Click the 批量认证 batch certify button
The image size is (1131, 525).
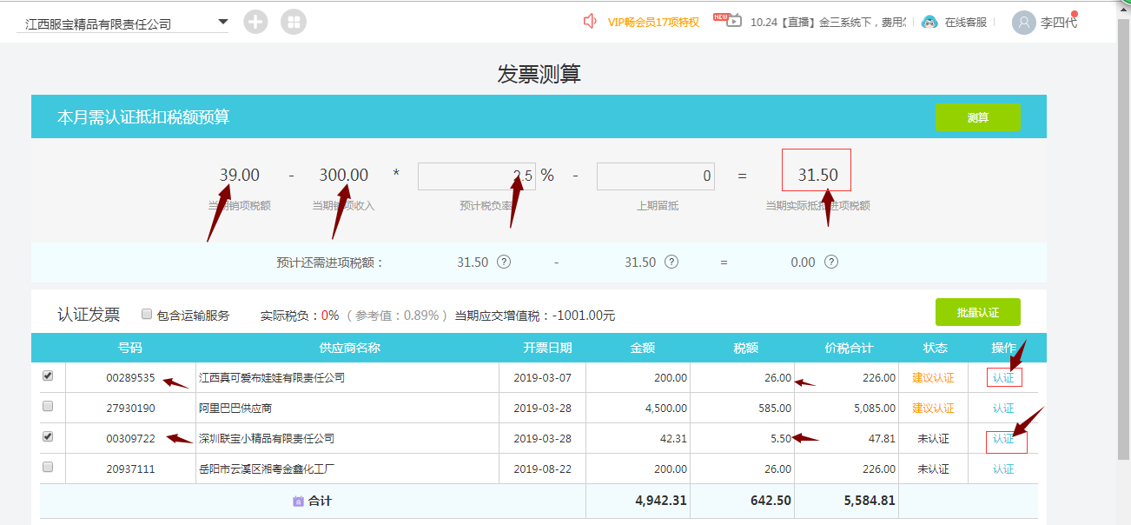click(x=977, y=312)
